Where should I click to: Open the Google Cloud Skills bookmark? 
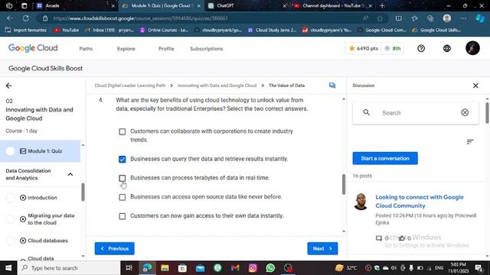point(436,30)
